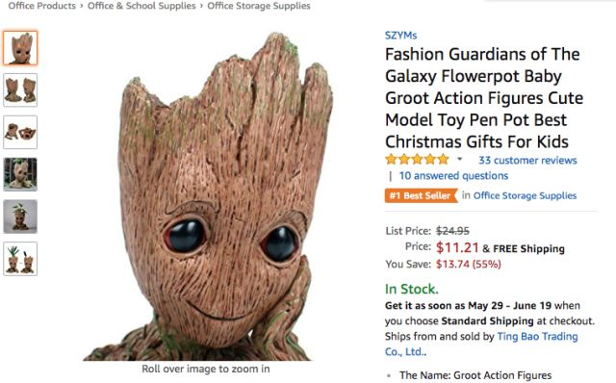View fifth thumbnail of Groot with plant
The width and height of the screenshot is (616, 383).
20,217
